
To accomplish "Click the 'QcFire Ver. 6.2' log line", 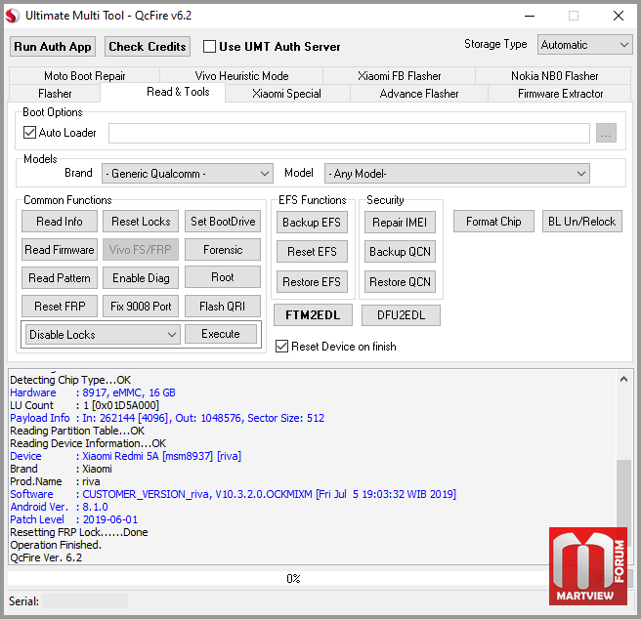I will [x=46, y=557].
